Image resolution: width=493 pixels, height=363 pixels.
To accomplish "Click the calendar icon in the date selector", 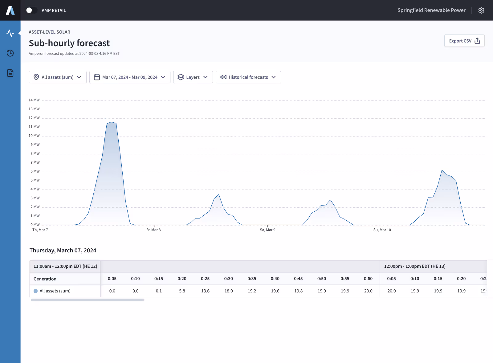I will click(97, 77).
